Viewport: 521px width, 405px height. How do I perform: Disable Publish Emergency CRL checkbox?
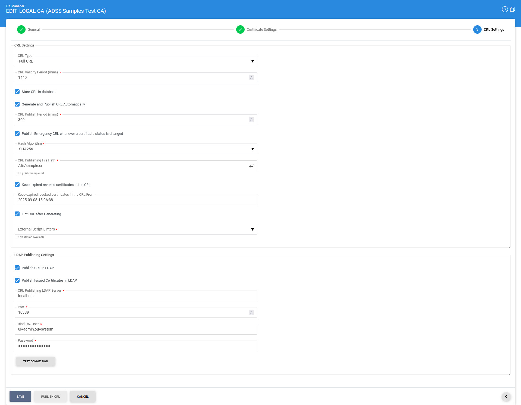(17, 134)
